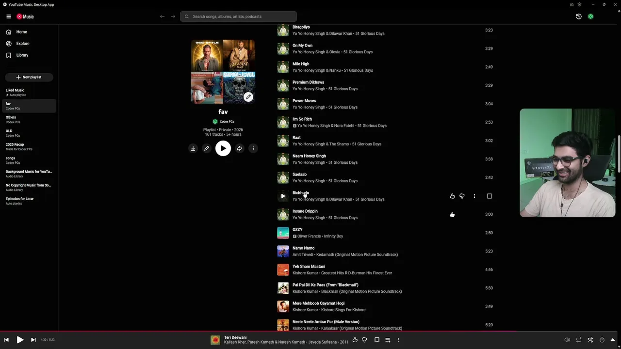The height and width of the screenshot is (349, 621).
Task: Open Amit Trivedi artist link
Action: pos(303,255)
